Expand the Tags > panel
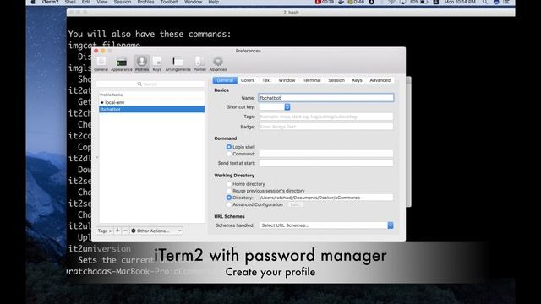Viewport: 541px width, 304px height. tap(105, 231)
